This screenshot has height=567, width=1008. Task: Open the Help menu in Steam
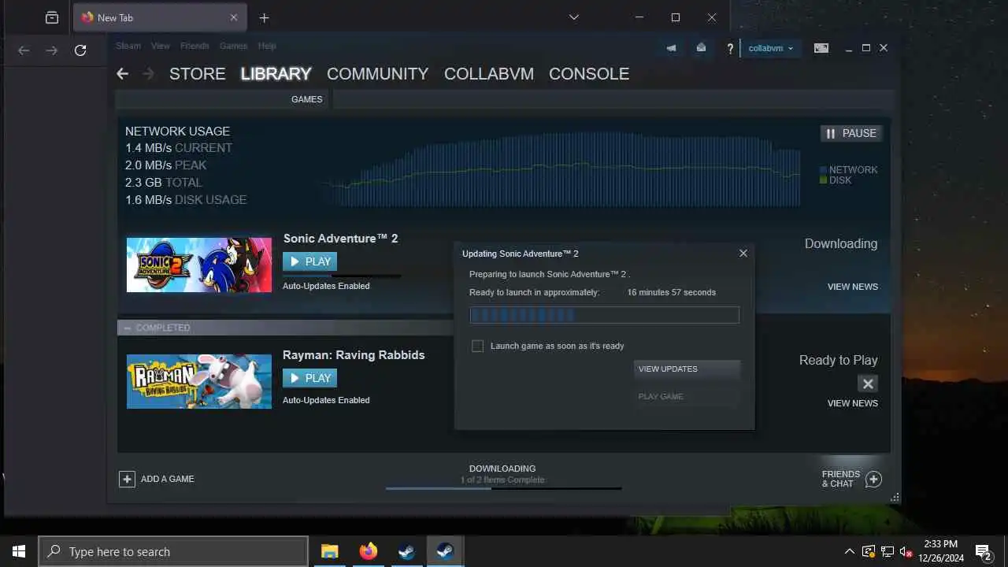[267, 46]
